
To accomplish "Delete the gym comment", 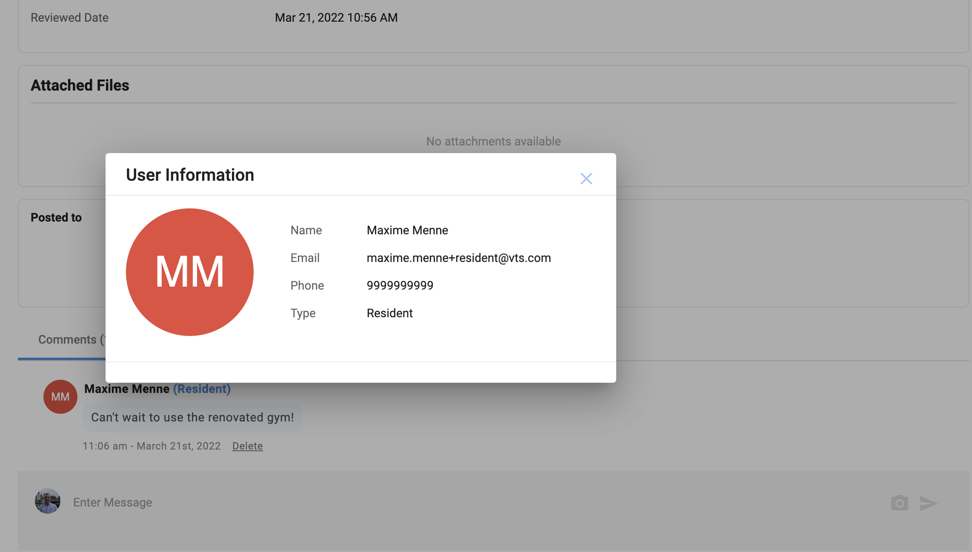I will (247, 446).
